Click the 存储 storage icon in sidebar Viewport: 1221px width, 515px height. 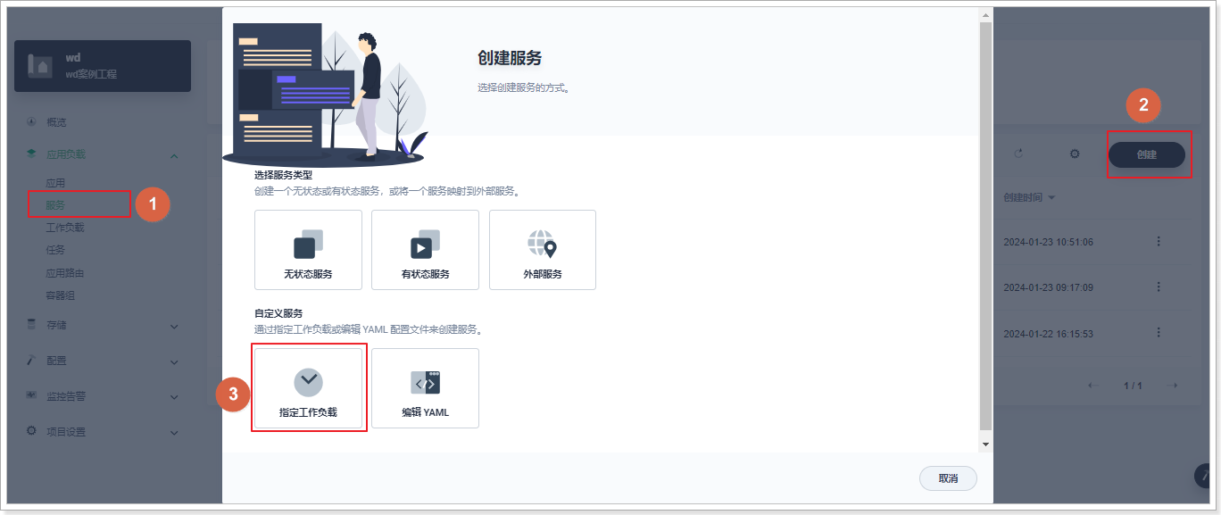coord(31,324)
